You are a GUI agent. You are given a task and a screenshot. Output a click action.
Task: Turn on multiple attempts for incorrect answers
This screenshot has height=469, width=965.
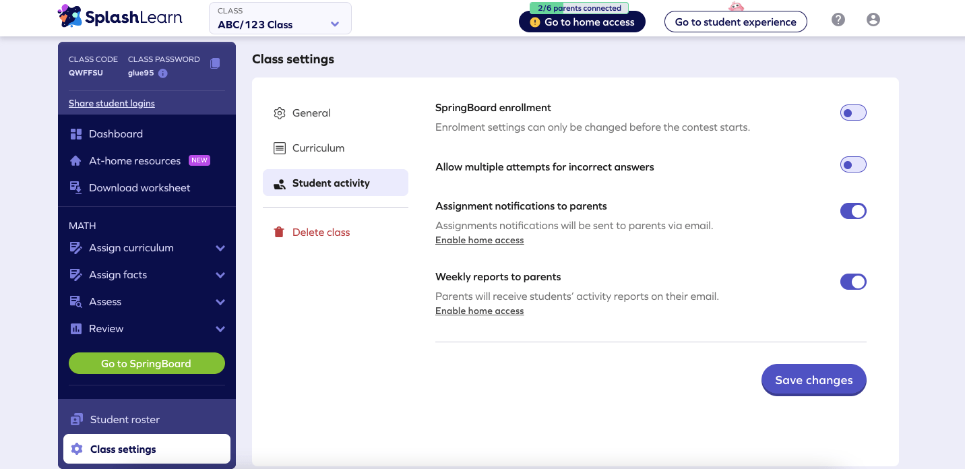(x=853, y=164)
